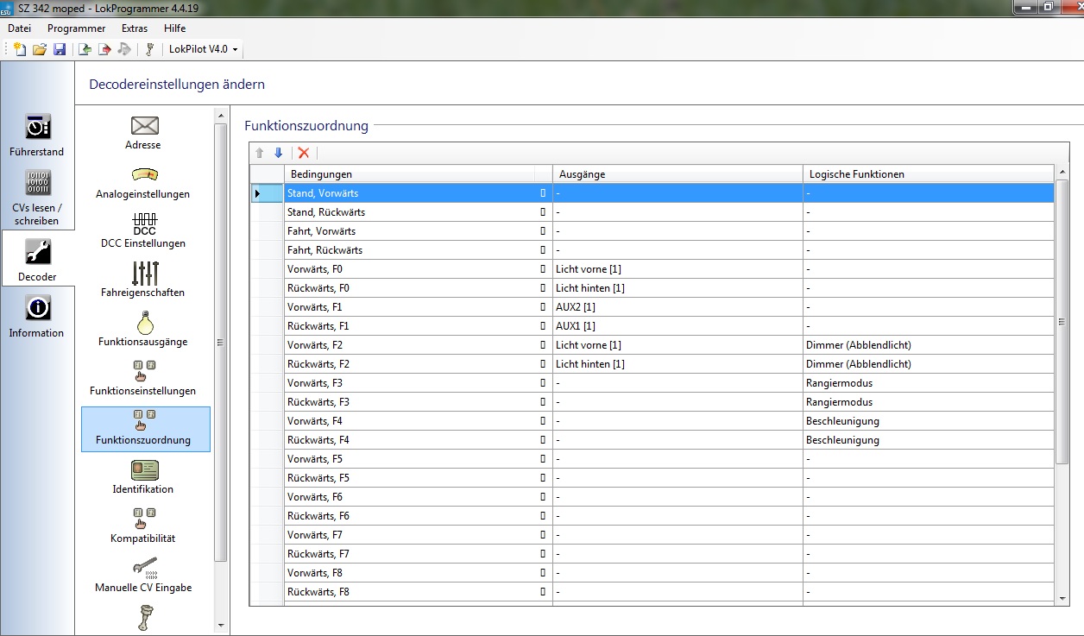Switch to the Führerstand view

pyautogui.click(x=37, y=135)
